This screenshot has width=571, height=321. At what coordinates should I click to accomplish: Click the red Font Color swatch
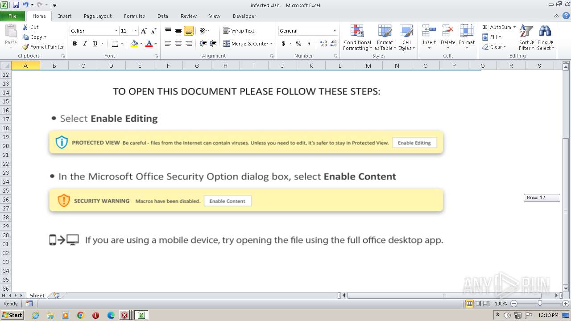(x=149, y=44)
